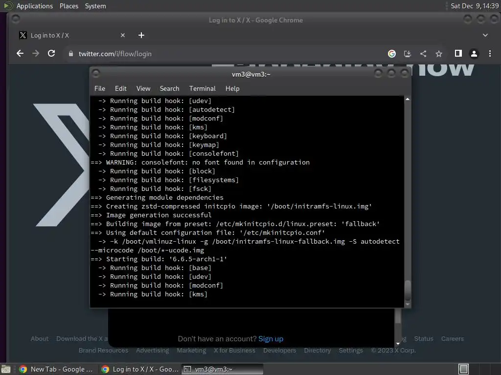Open X for Business footer link

pyautogui.click(x=234, y=351)
